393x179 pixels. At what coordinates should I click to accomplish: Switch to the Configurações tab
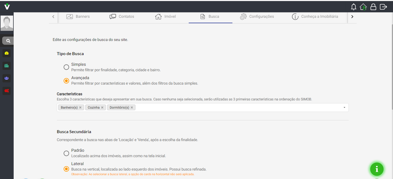click(x=257, y=17)
